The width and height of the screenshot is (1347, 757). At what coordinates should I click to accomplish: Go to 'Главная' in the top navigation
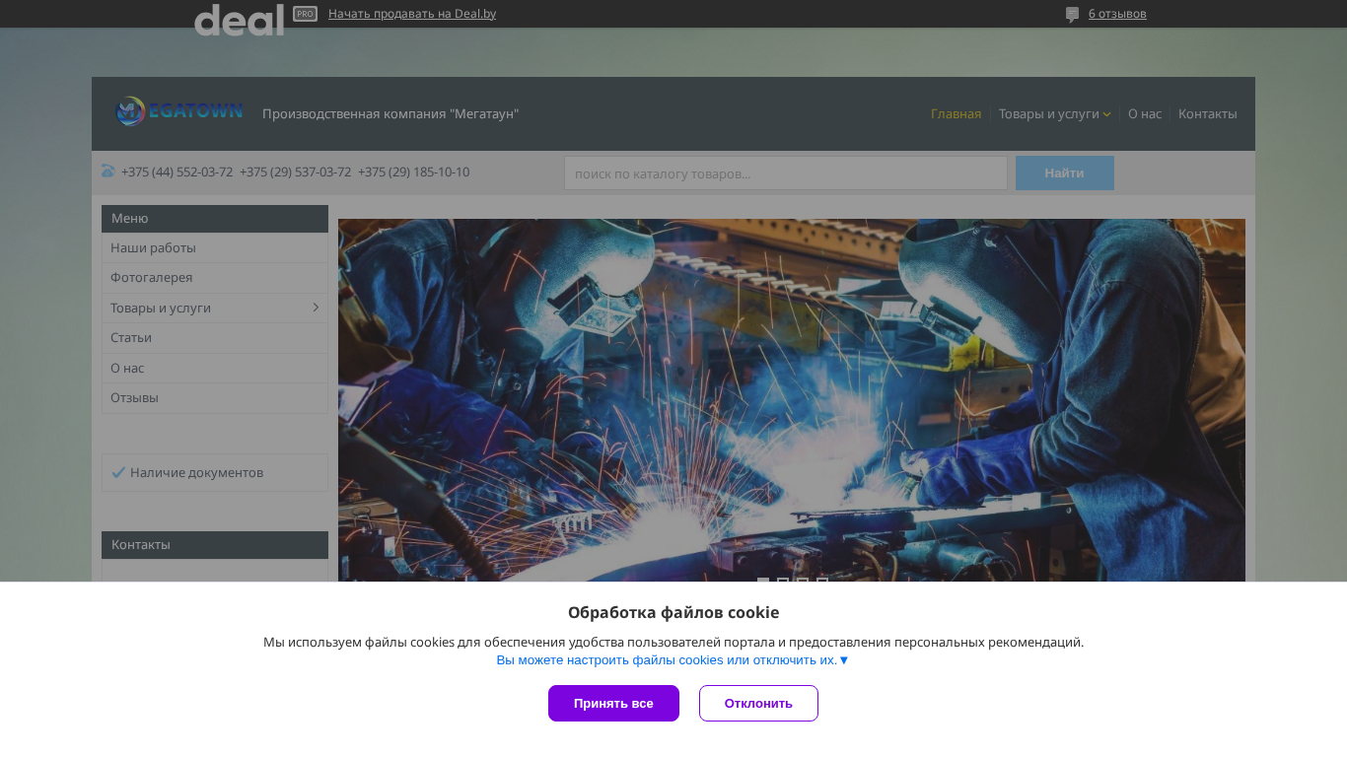click(956, 113)
